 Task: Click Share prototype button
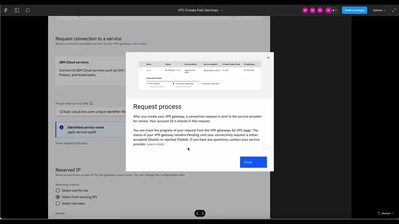[x=354, y=10]
